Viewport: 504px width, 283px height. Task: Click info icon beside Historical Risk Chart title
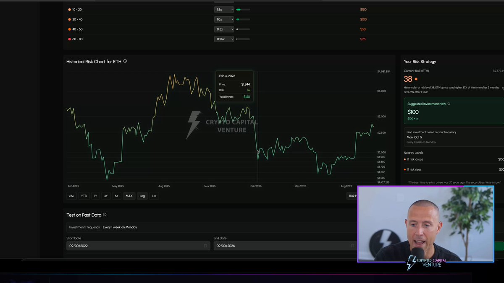[x=125, y=61]
